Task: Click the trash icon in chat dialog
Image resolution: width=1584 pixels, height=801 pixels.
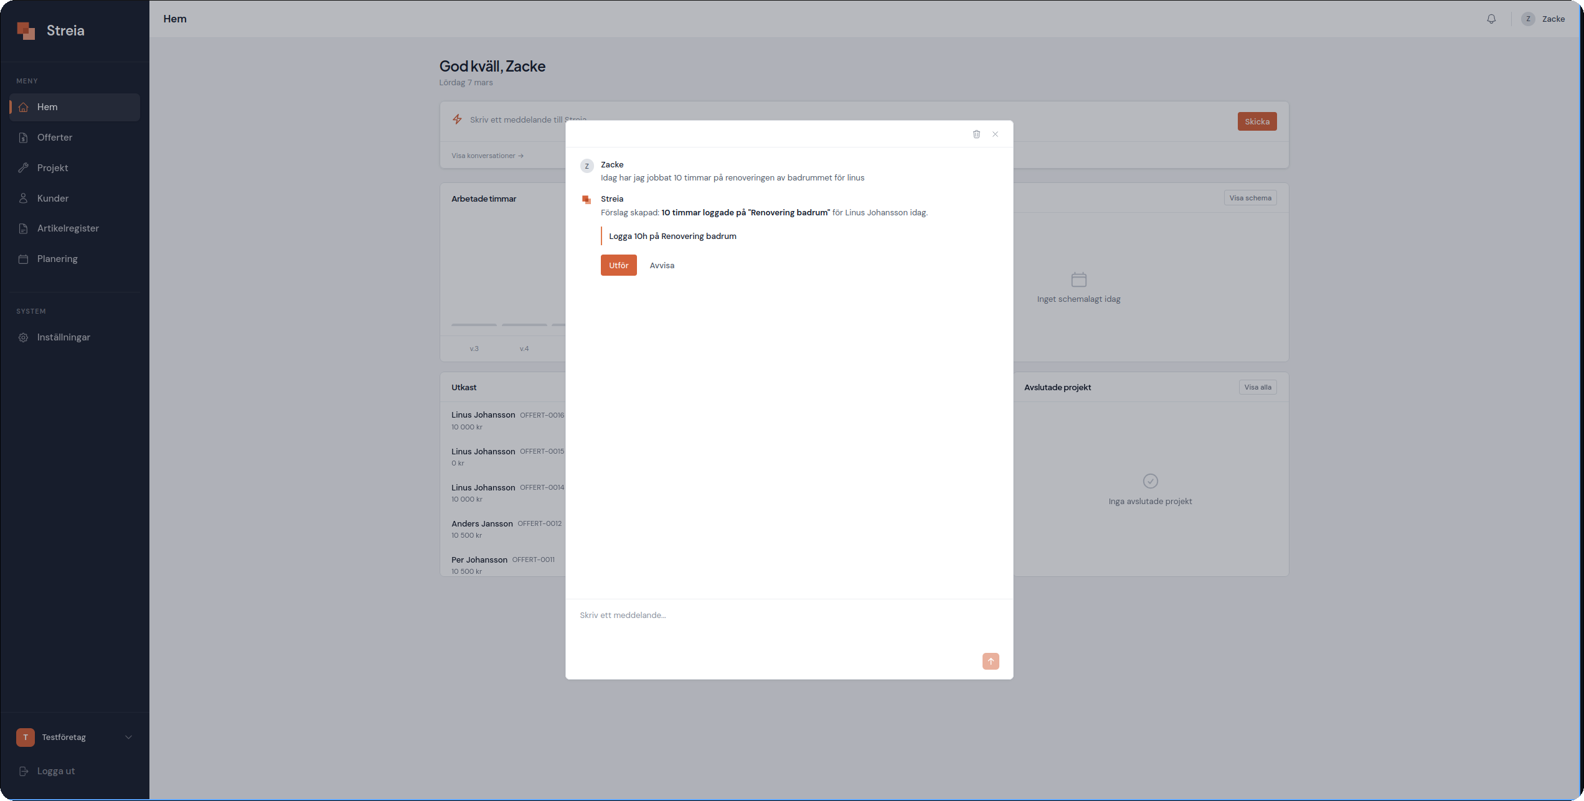Action: 976,134
